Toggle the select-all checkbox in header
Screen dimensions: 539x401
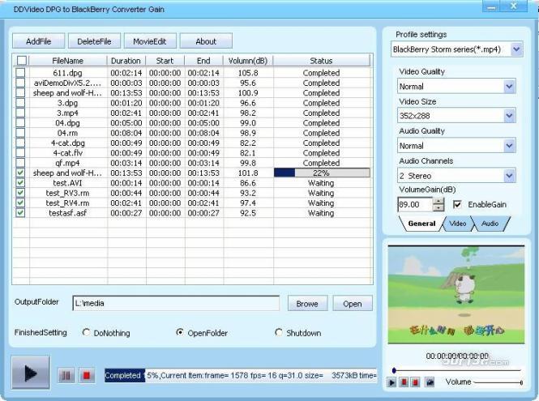[21, 61]
